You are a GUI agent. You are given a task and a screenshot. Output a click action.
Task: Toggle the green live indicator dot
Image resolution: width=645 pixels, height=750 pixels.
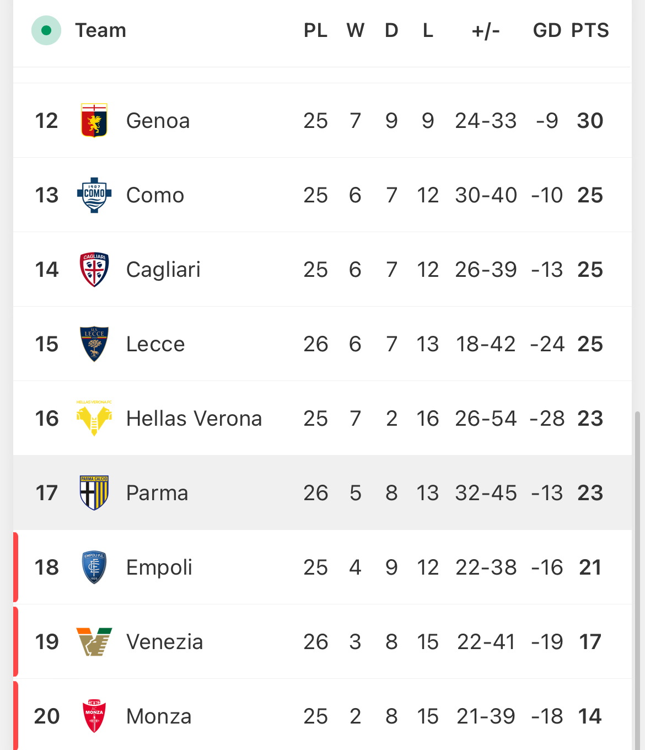click(x=46, y=30)
